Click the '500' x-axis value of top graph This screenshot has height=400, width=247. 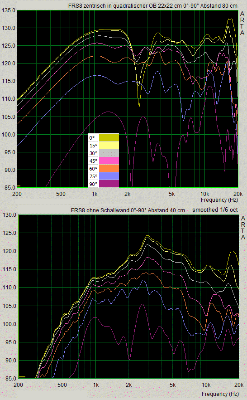pyautogui.click(x=61, y=194)
